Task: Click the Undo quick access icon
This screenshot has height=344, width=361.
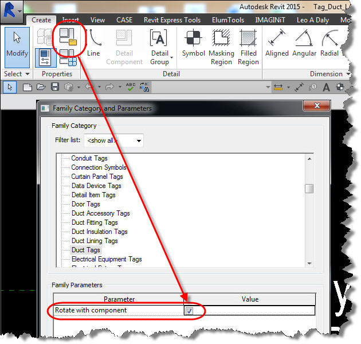Action: [x=89, y=87]
